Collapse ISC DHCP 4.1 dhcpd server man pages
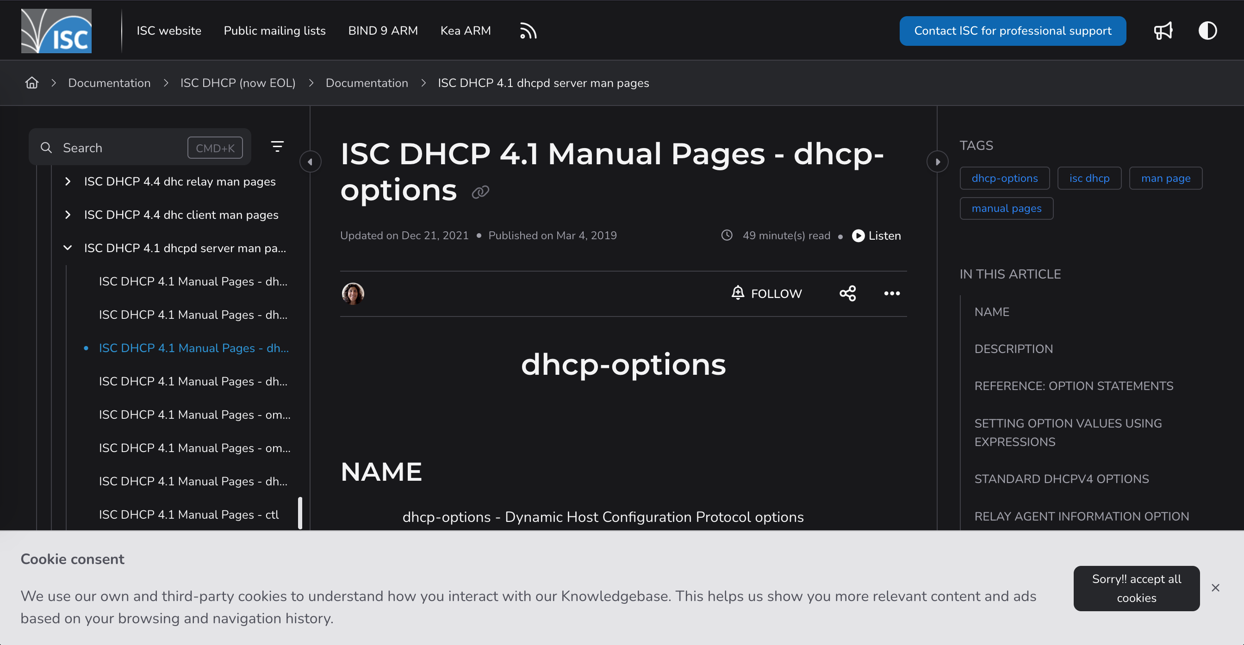1244x645 pixels. (68, 248)
